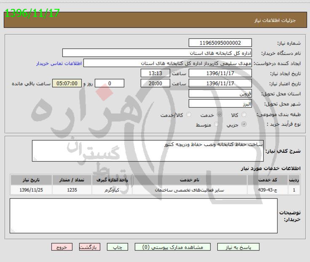Click the province field قزوین
The image size is (310, 262).
tap(220, 93)
